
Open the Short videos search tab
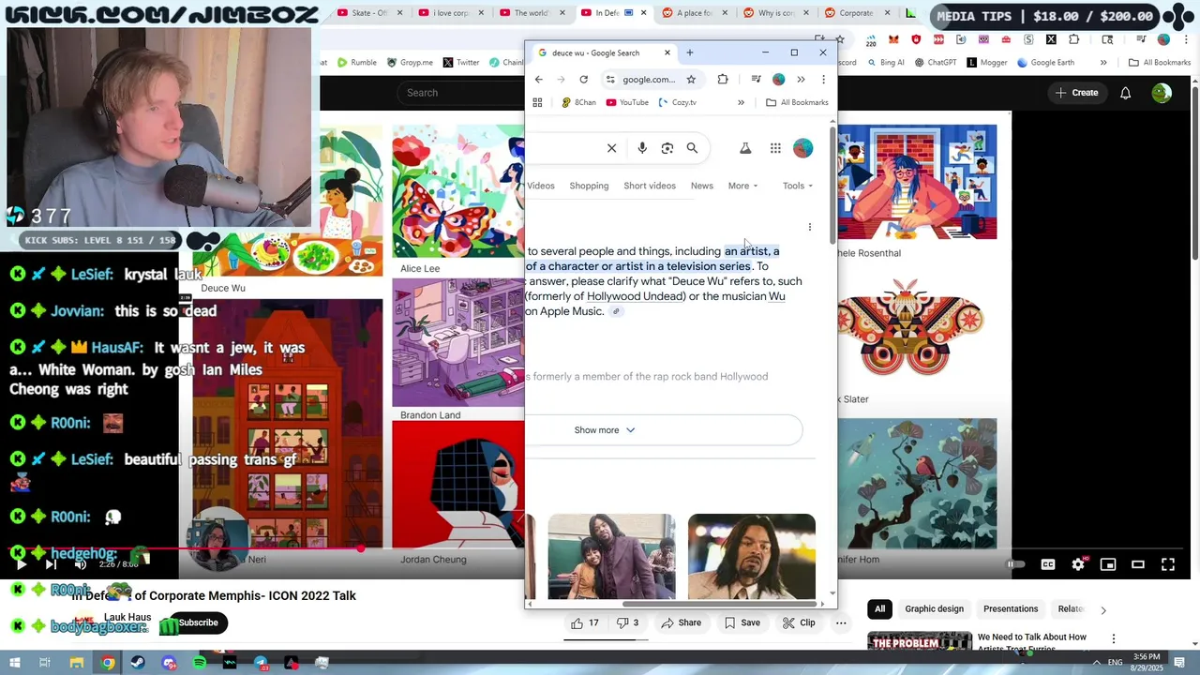(x=650, y=186)
